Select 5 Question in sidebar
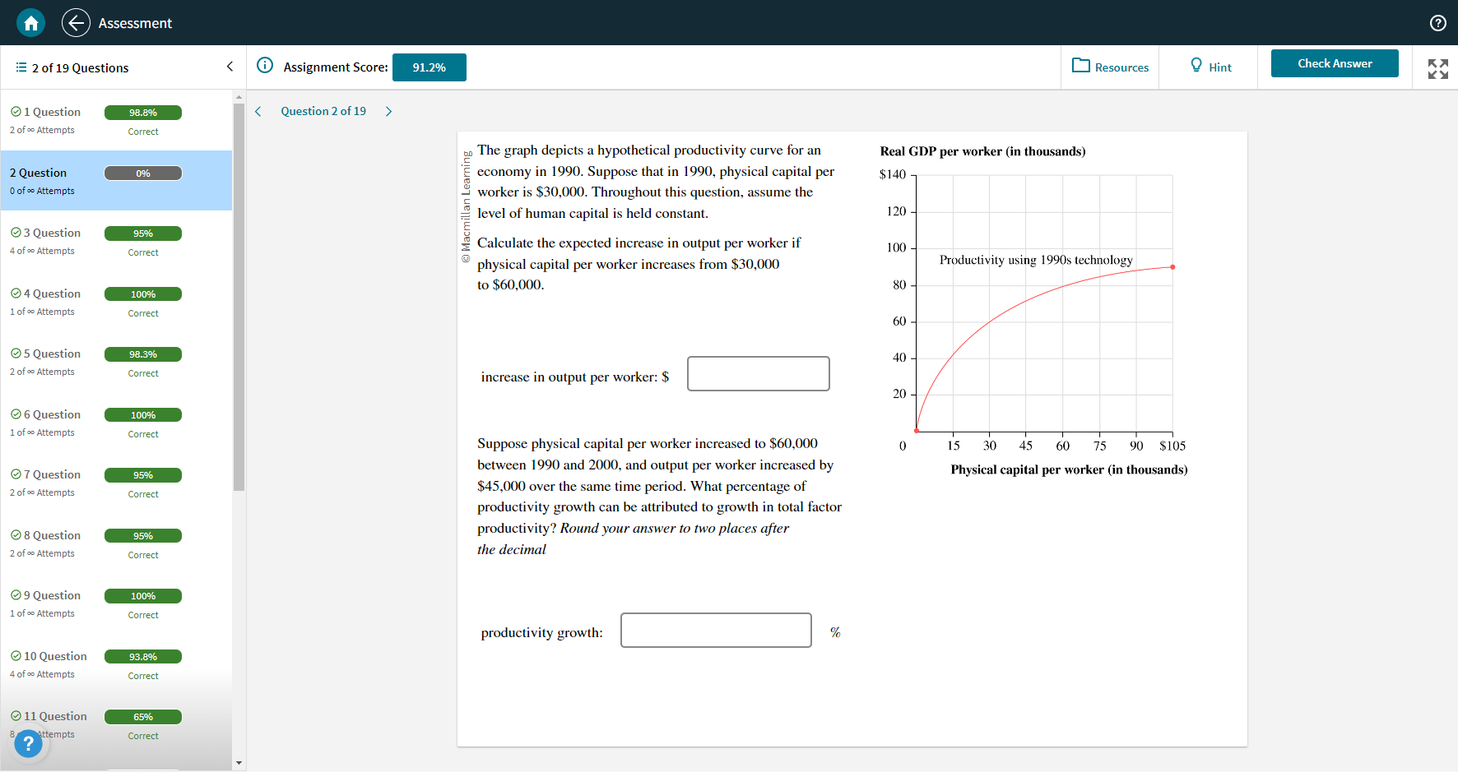 pos(116,362)
